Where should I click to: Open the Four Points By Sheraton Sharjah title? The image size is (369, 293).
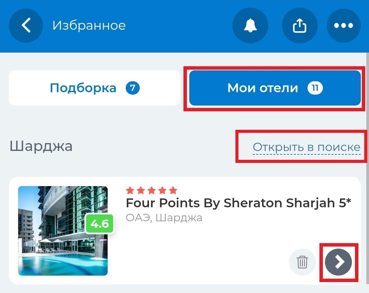[238, 203]
